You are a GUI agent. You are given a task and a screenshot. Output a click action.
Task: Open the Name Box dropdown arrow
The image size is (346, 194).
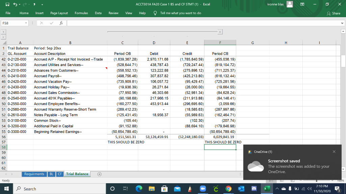(26, 23)
